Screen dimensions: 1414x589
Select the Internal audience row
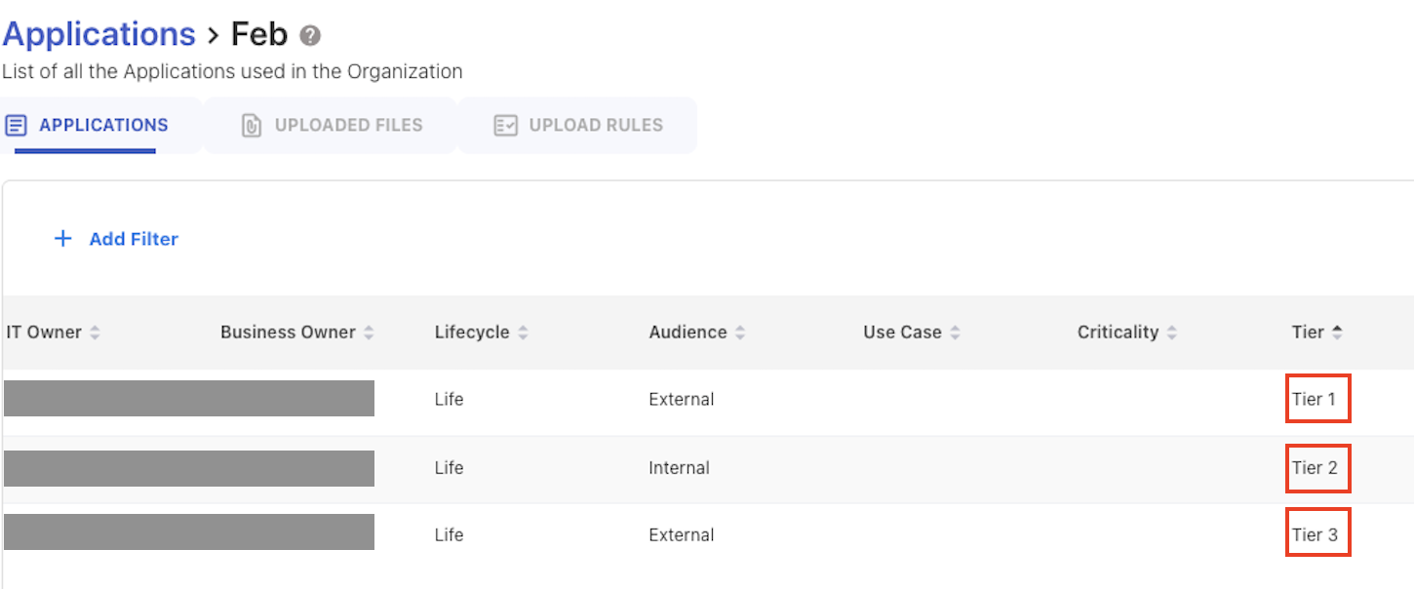680,467
